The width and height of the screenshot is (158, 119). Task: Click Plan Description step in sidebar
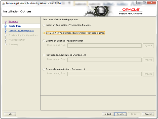(17, 40)
